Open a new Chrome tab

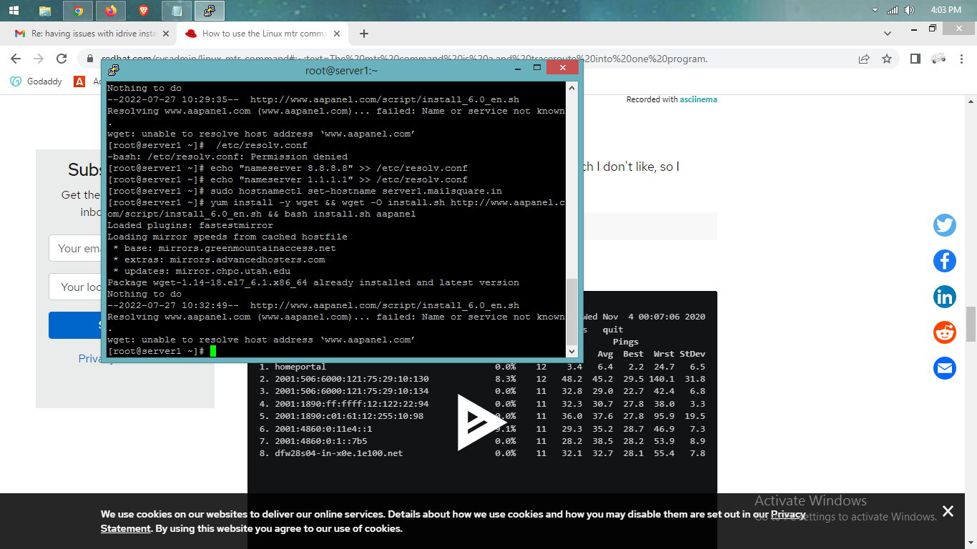coord(364,34)
